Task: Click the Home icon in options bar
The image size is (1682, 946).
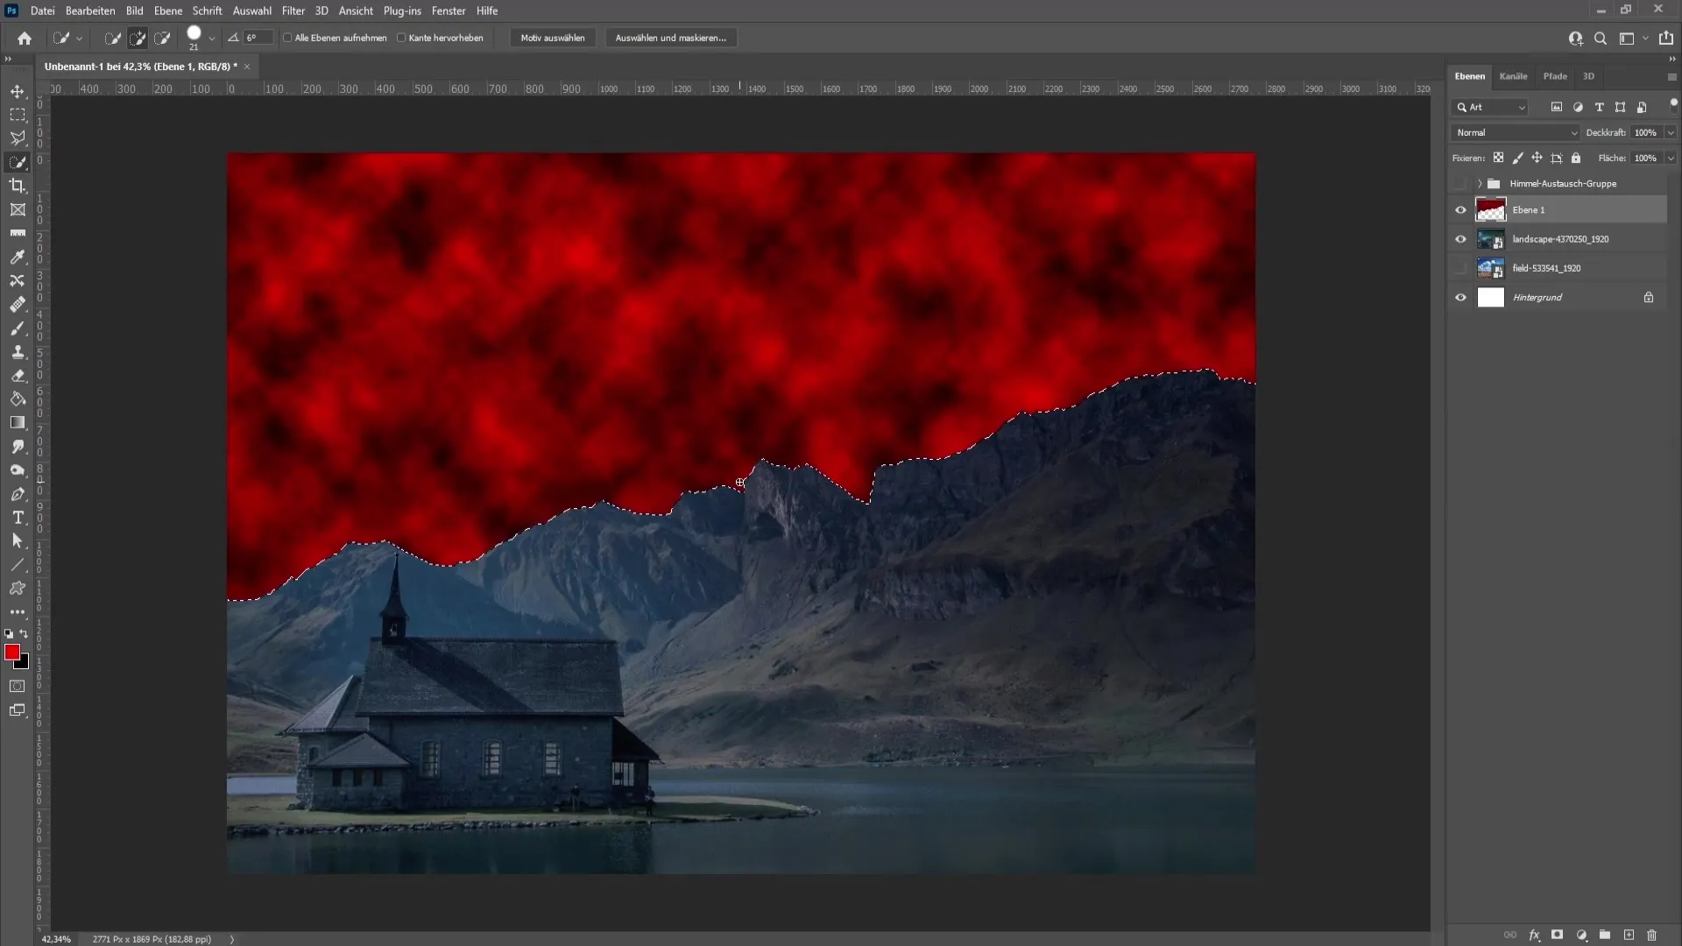Action: (25, 38)
